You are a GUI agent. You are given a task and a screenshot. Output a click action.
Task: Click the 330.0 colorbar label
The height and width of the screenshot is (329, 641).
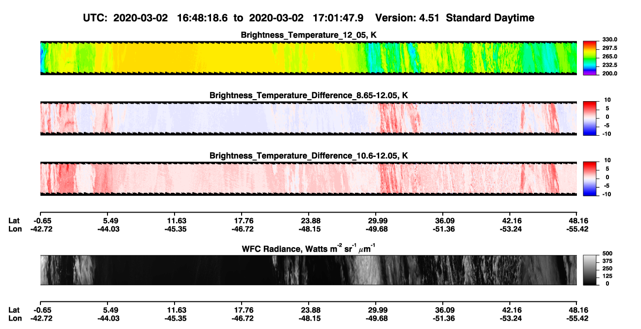click(x=610, y=39)
